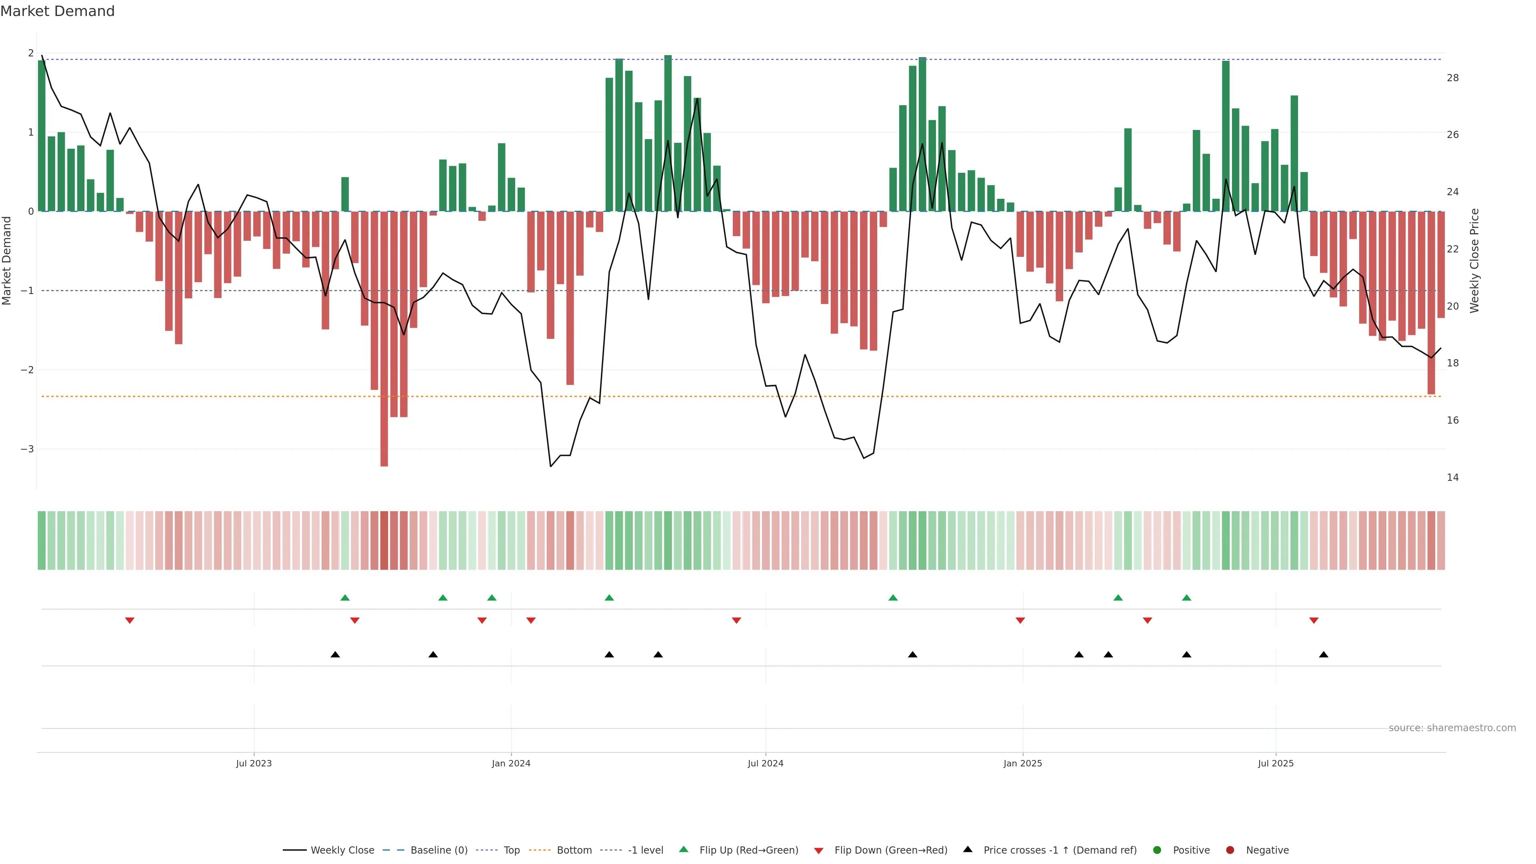Click the Jan 2024 x-axis label
Image resolution: width=1536 pixels, height=864 pixels.
pyautogui.click(x=511, y=763)
